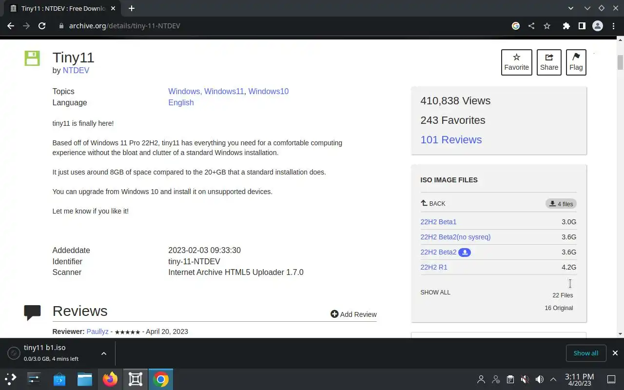Open a new browser tab
The image size is (624, 390).
coord(132,8)
